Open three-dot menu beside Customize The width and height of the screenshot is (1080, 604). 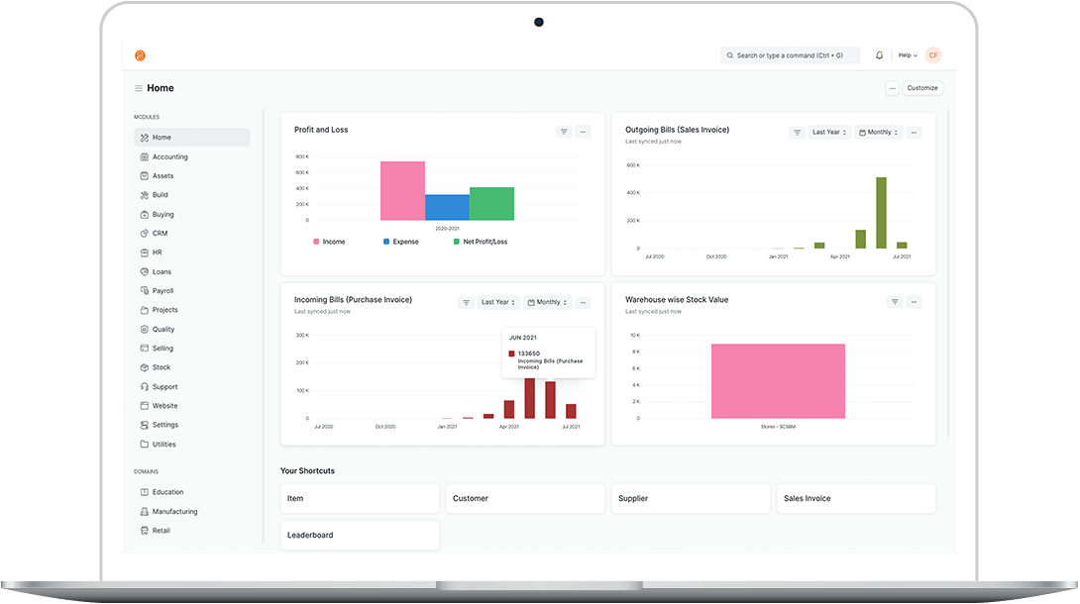point(892,88)
